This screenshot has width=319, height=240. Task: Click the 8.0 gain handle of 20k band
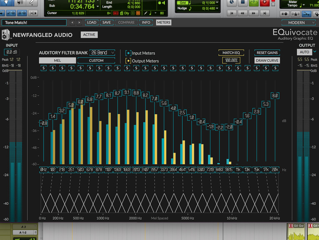pos(275,96)
